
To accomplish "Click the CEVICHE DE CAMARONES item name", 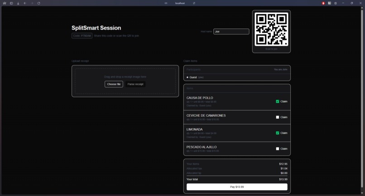I will pos(206,115).
